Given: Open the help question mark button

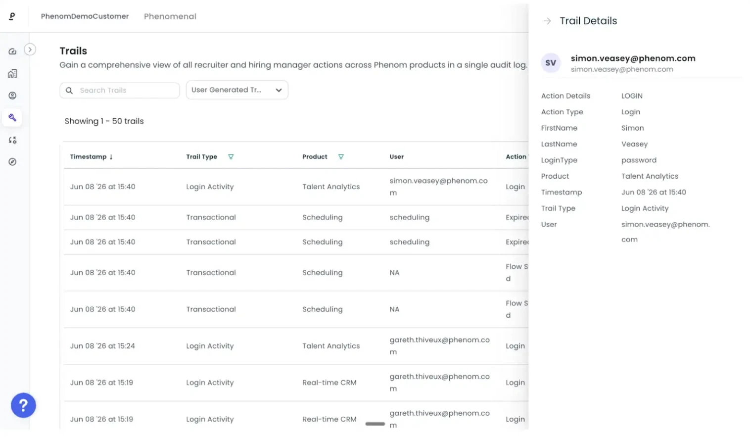Looking at the screenshot, I should point(23,405).
